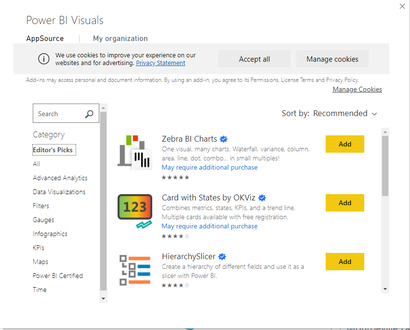Select the Gauges category
The height and width of the screenshot is (330, 410).
tap(43, 220)
